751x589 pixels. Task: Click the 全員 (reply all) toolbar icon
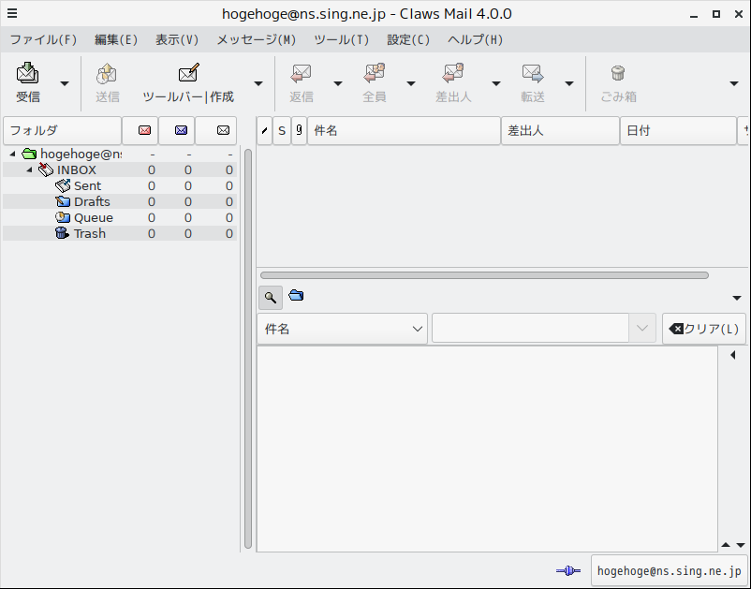coord(374,74)
